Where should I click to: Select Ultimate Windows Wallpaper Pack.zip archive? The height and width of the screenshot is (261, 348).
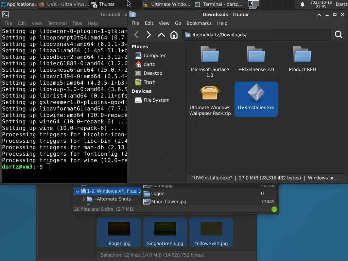click(210, 101)
